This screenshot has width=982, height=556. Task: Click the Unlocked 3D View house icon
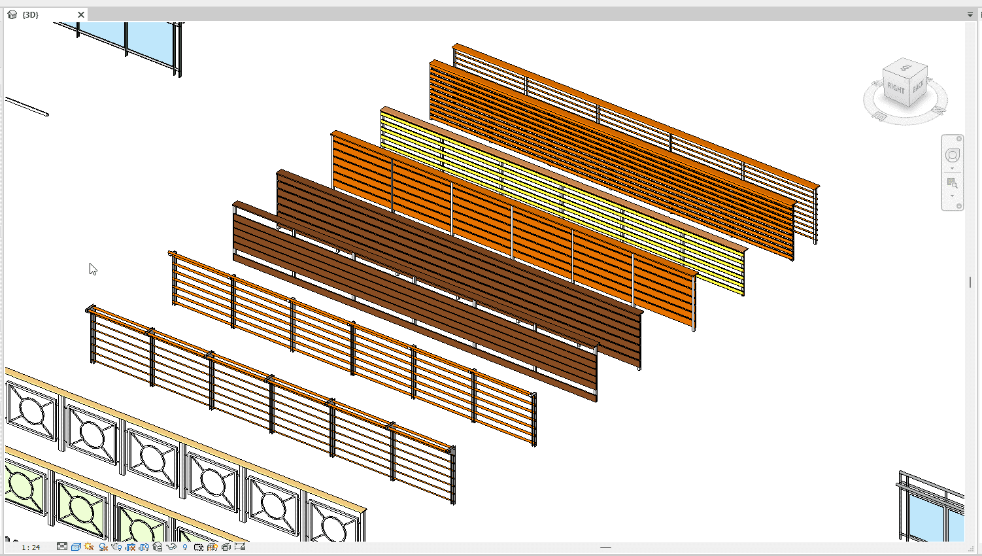158,547
